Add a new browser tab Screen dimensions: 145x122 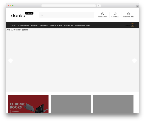pos(137,6)
